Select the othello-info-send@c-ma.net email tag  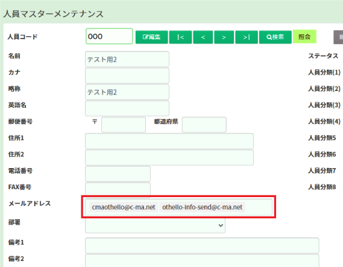click(203, 207)
